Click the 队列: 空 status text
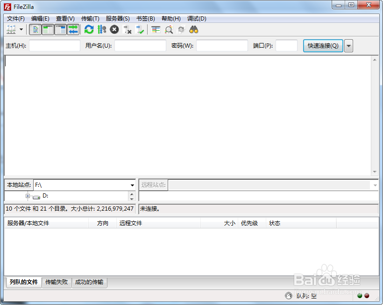Screen dimensions: 383x305 [306, 296]
